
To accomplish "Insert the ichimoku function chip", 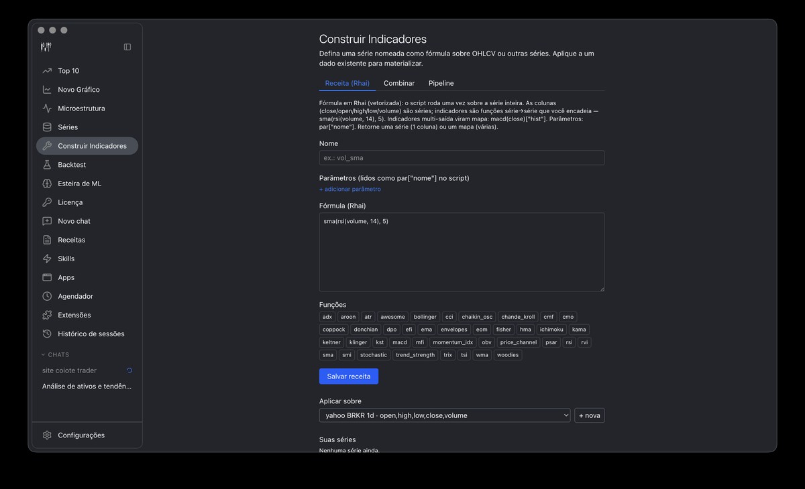I will (x=551, y=330).
